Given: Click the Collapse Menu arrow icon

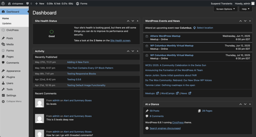Looking at the screenshot, I should pyautogui.click(x=3, y=101).
